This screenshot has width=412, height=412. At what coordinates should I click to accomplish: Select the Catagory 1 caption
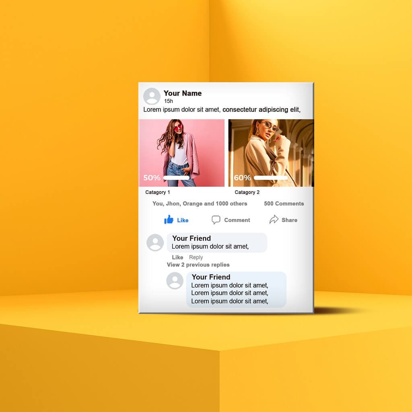[158, 192]
